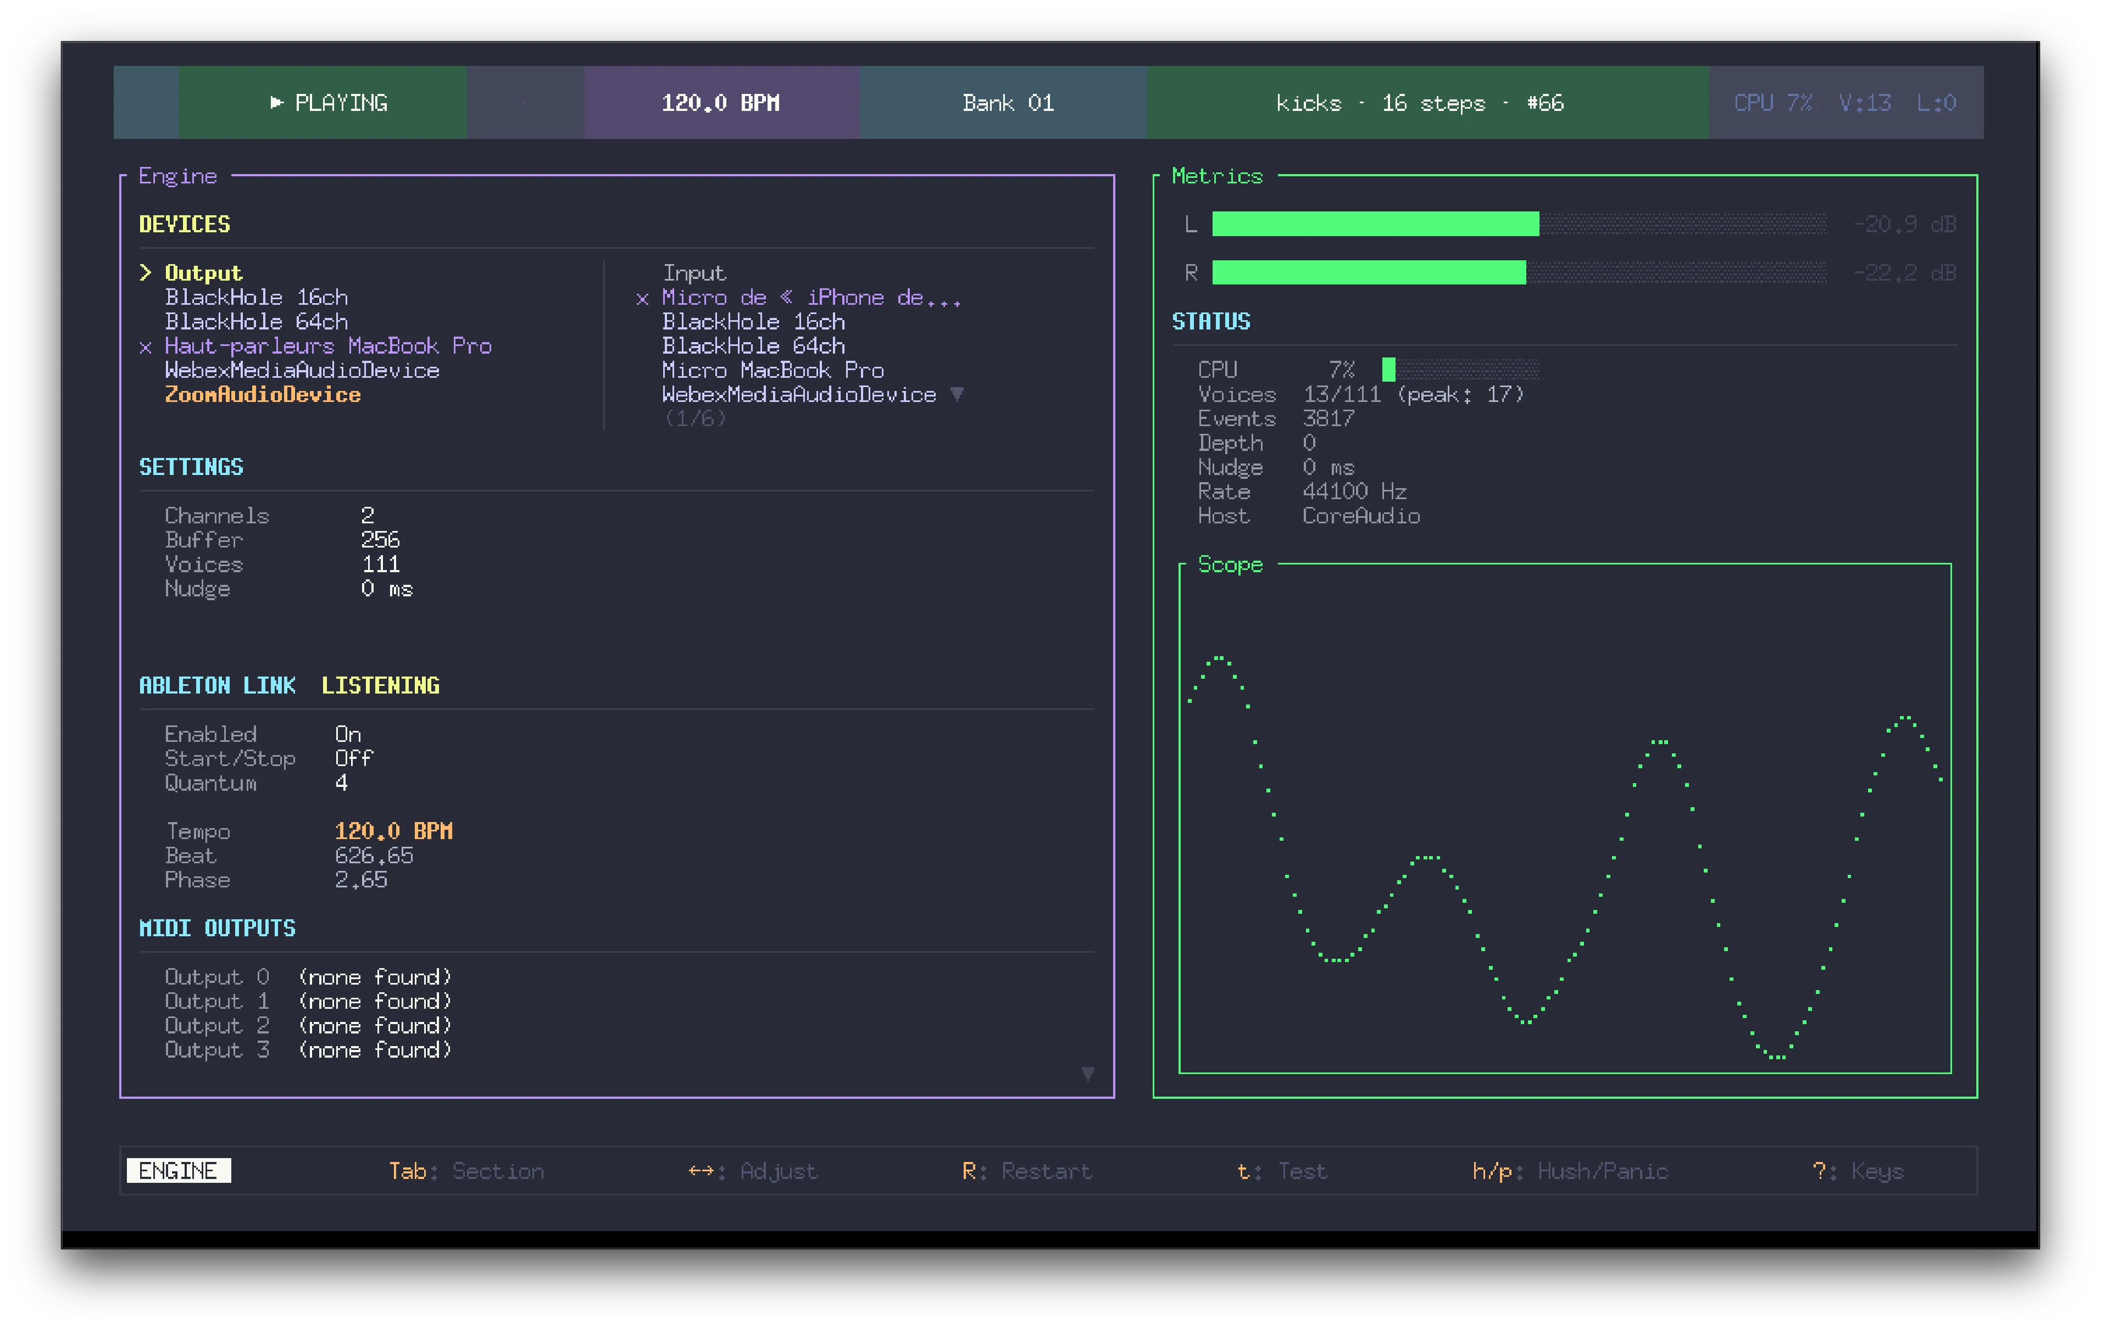Image resolution: width=2101 pixels, height=1330 pixels.
Task: Click the play triangle icon beside PLAYING
Action: 276,103
